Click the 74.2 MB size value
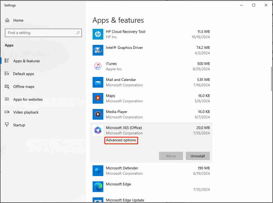 pos(203,48)
